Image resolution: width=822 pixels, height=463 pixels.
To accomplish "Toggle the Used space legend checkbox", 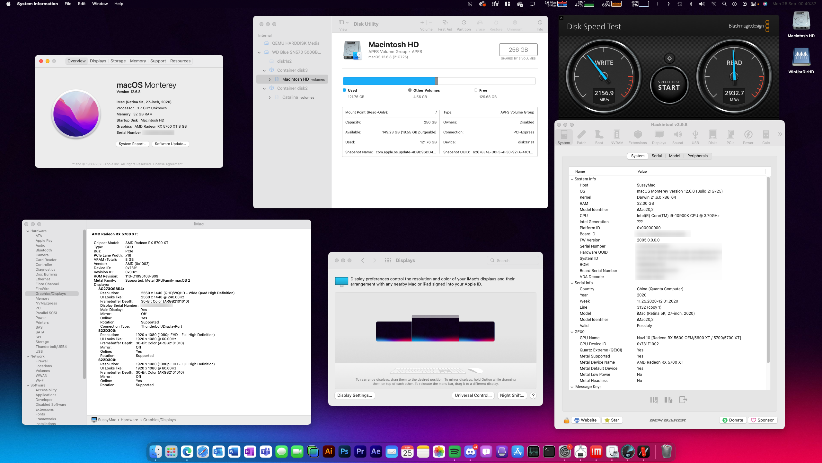I will pos(344,90).
